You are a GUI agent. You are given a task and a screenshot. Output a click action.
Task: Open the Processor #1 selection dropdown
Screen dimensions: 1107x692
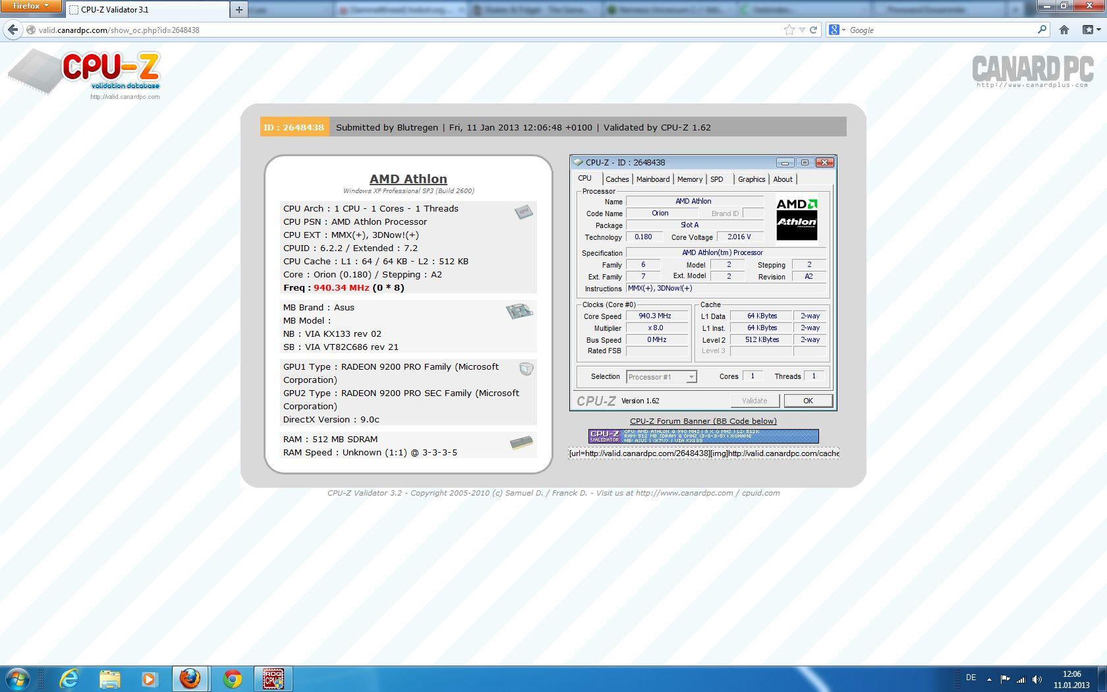tap(691, 377)
